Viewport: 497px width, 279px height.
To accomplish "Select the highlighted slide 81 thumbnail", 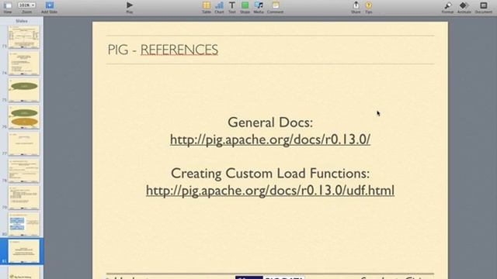I will click(24, 251).
